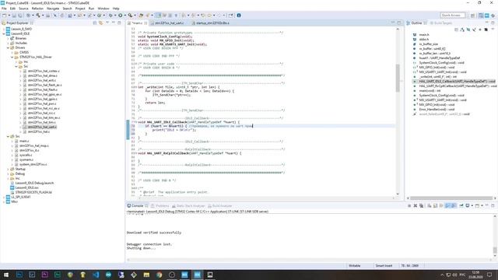Click the Quick Access search field

tap(453, 16)
